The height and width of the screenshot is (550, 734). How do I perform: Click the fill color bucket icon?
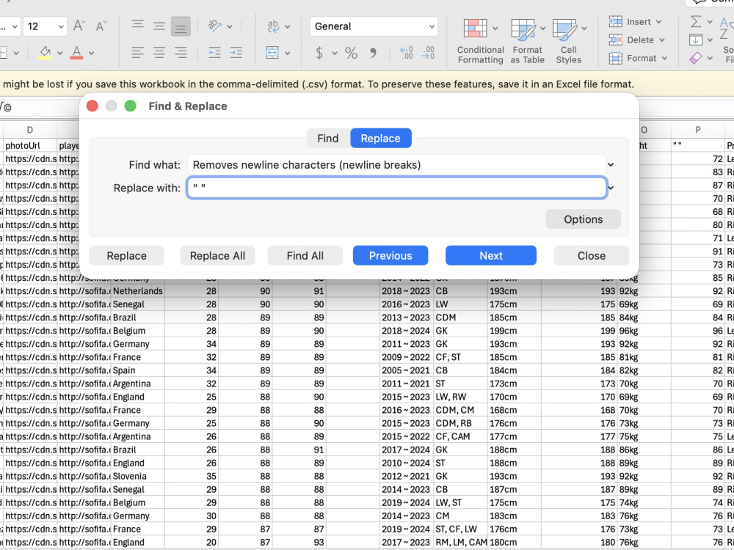click(45, 52)
